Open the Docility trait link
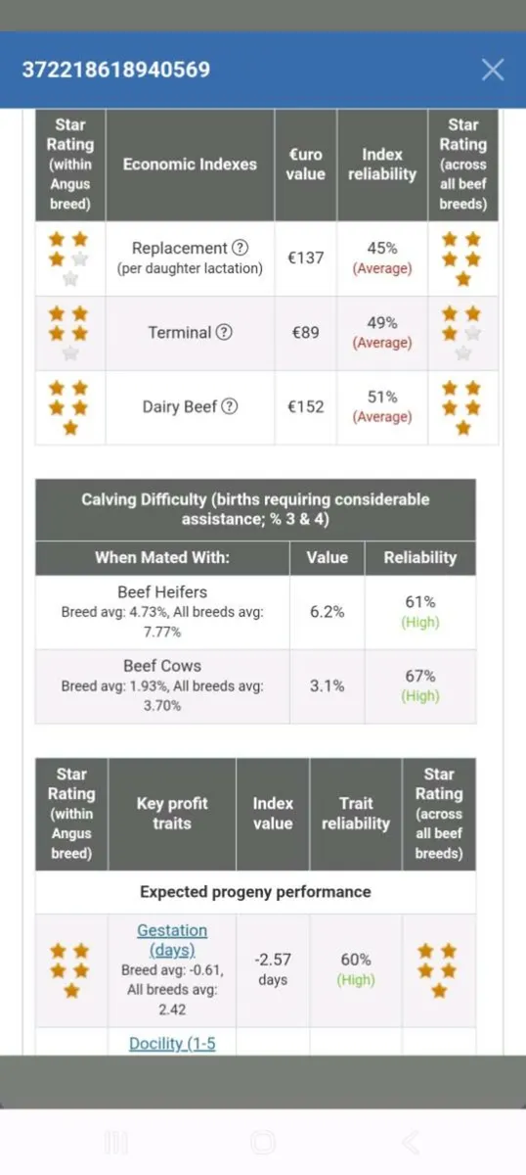The image size is (526, 1175). pyautogui.click(x=172, y=1043)
